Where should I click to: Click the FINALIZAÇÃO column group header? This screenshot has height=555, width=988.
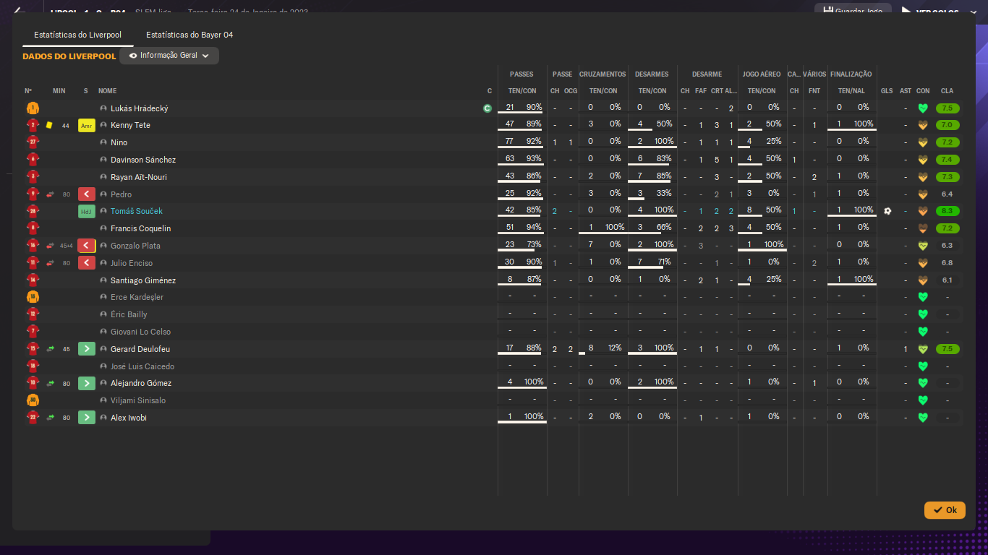point(851,74)
